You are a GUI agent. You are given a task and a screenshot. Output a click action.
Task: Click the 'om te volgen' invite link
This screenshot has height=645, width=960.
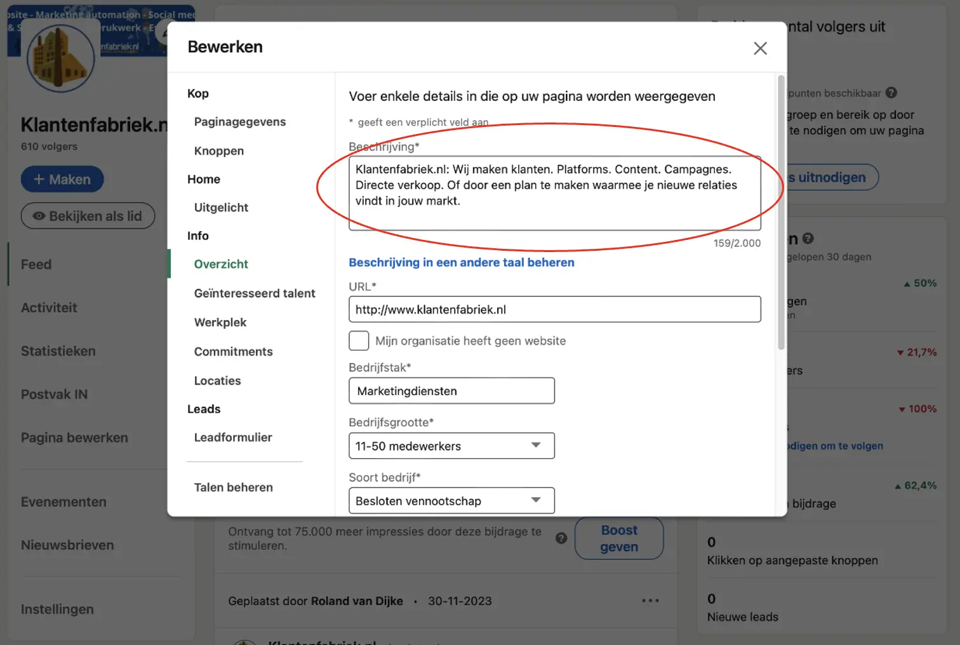(835, 446)
